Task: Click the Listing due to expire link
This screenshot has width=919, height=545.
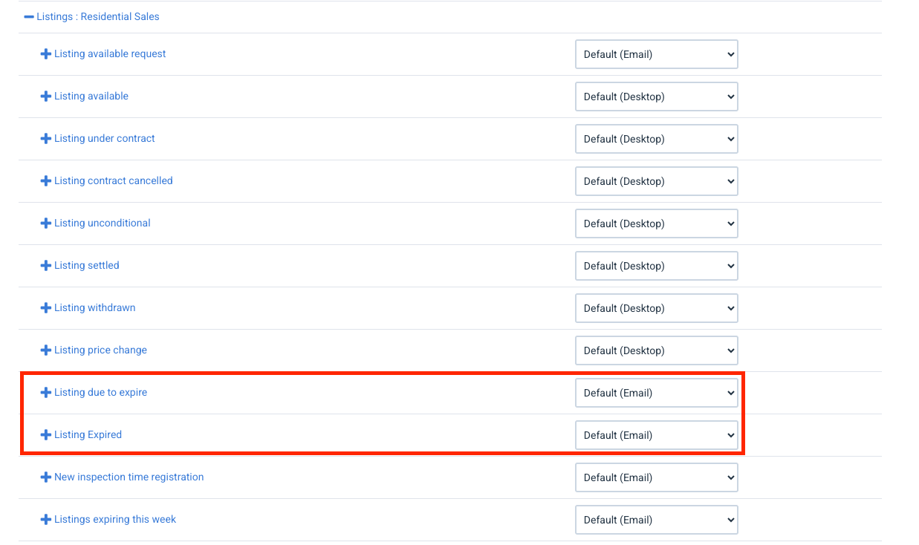Action: click(100, 393)
